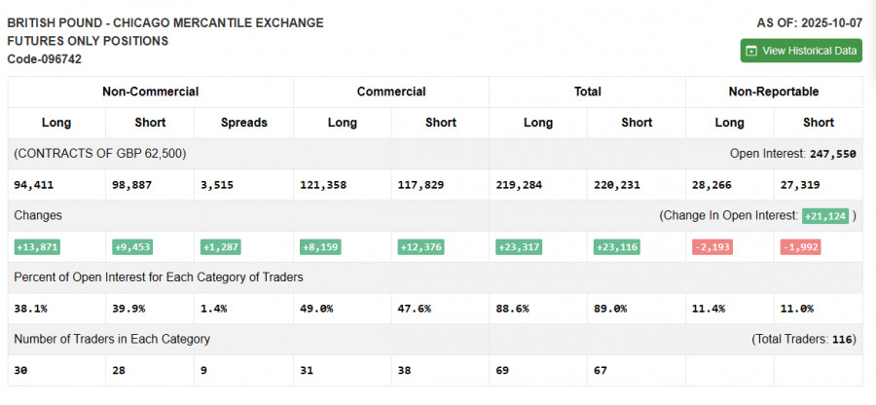Click the -2,193 red change badge

(x=711, y=247)
